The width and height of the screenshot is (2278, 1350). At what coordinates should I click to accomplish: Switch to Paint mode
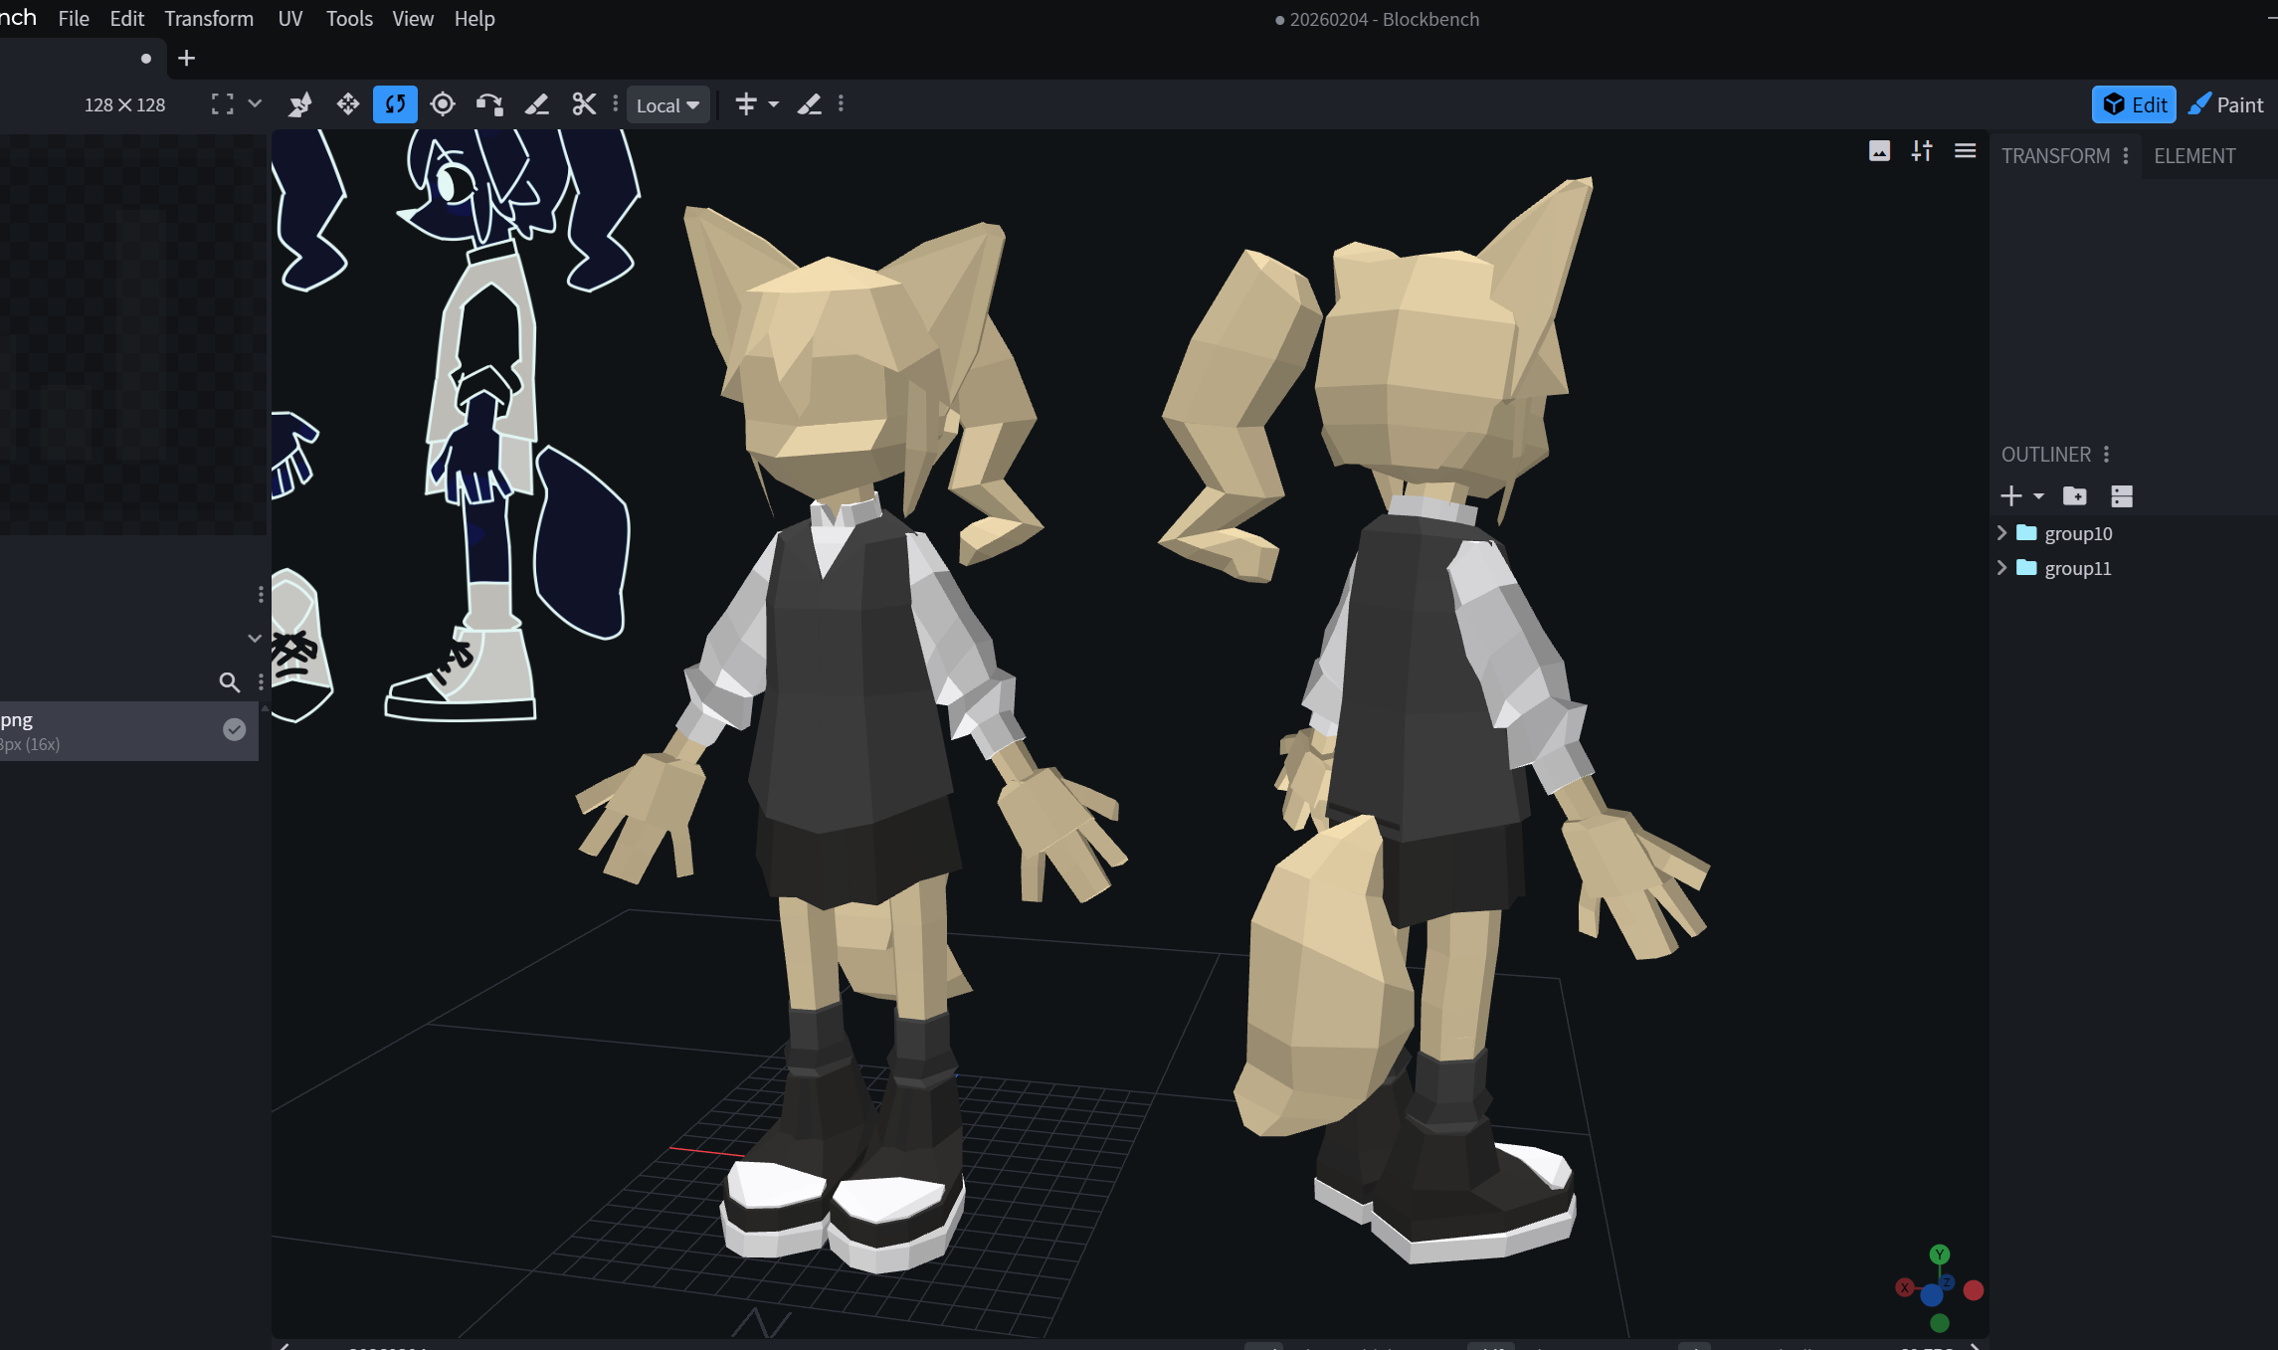pyautogui.click(x=2226, y=104)
